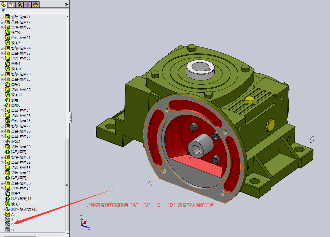Expand feature 凸台-拉伸21
The height and width of the screenshot is (237, 330).
pyautogui.click(x=2, y=38)
